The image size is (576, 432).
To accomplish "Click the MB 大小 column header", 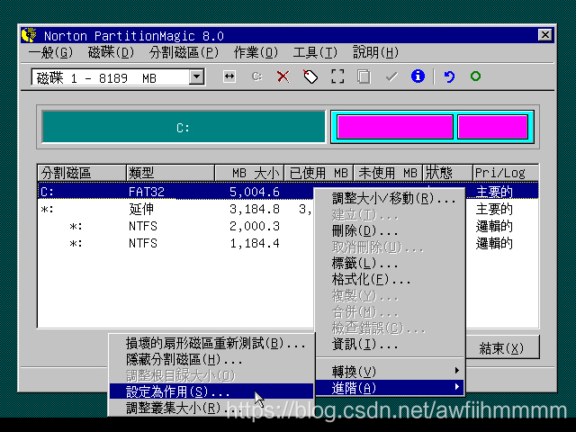I will click(x=250, y=173).
